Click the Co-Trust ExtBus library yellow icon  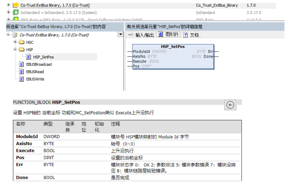16,5
